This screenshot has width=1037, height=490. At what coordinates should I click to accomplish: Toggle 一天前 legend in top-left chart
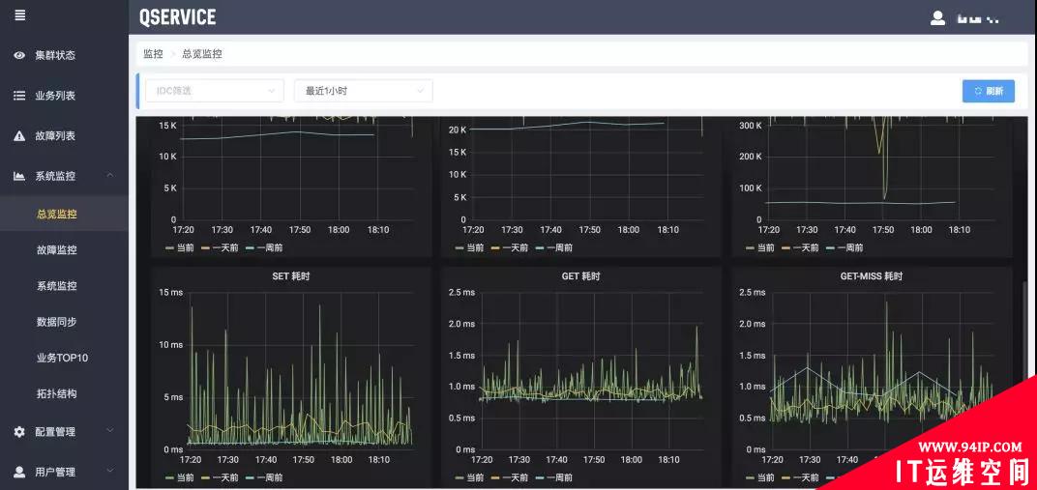[222, 247]
